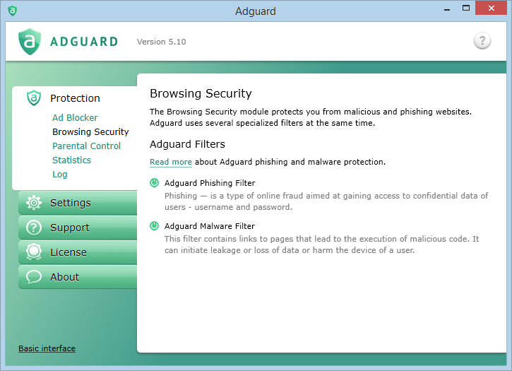Toggle the Adguard Malware Filter power switch
The image size is (512, 371).
click(x=154, y=226)
